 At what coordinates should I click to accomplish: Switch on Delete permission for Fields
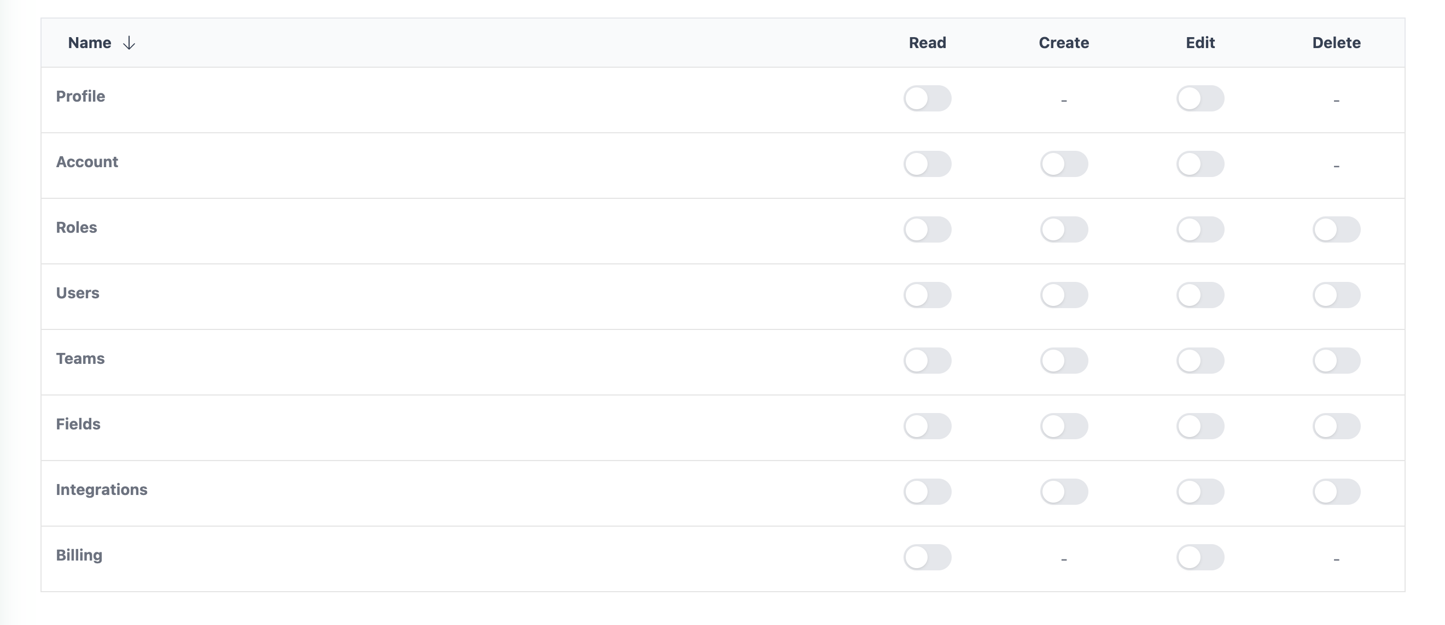(1336, 427)
